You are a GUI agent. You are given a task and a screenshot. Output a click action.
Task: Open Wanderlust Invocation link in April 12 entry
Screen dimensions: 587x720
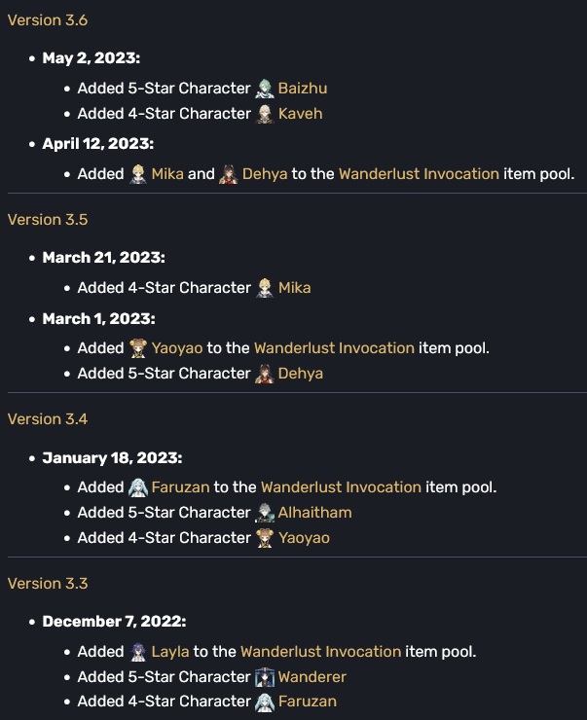419,175
